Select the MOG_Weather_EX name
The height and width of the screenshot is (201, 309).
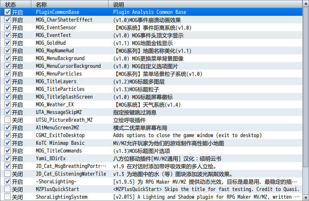(54, 104)
